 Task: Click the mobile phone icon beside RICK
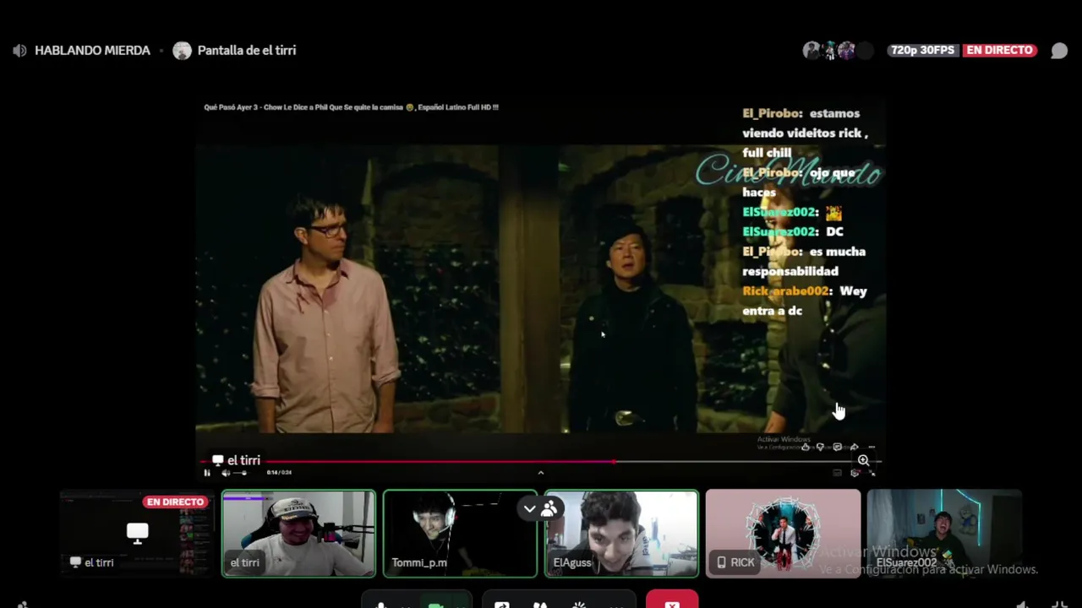click(721, 562)
